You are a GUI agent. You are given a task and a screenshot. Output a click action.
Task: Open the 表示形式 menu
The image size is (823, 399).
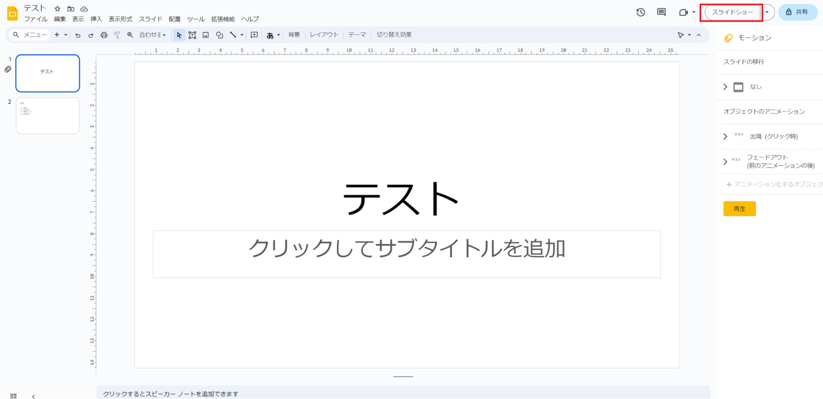120,19
